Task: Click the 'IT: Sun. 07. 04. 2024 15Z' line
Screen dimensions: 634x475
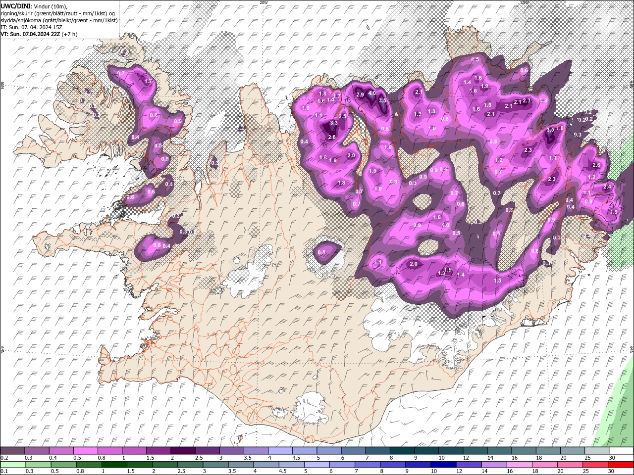Action: coord(31,27)
